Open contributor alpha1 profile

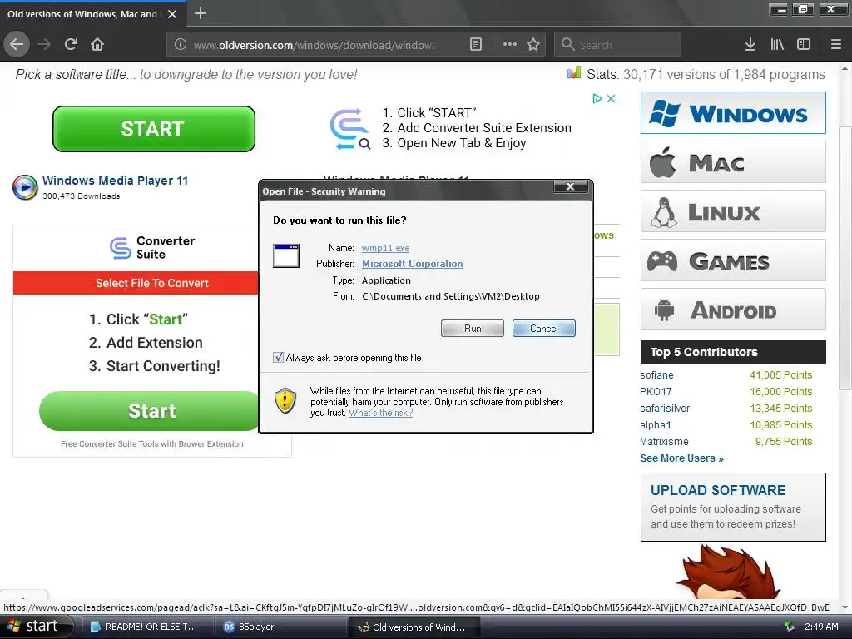(x=656, y=425)
